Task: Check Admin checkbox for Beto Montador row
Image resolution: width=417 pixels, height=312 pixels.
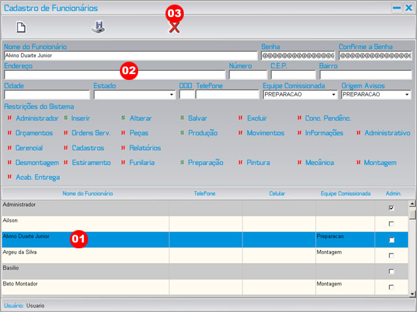Action: point(391,287)
